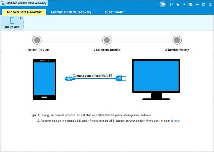
Task: Switch to Android Data Recovery tab
Action: (x=24, y=12)
